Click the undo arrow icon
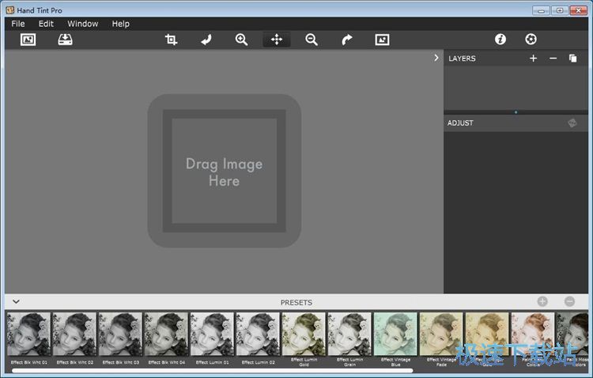Image resolution: width=593 pixels, height=378 pixels. [206, 40]
